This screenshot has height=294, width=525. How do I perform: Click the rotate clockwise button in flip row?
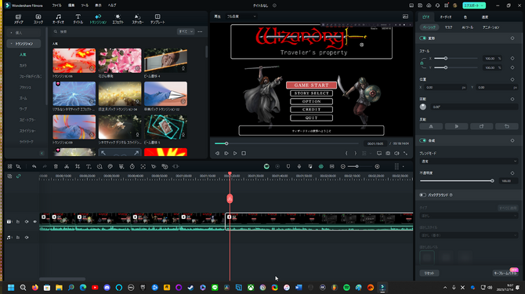(x=481, y=126)
